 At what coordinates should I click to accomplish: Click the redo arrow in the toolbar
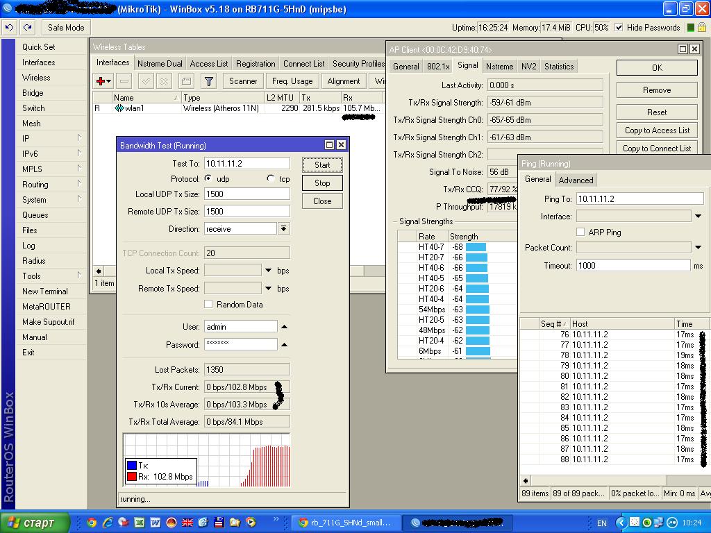tap(27, 28)
